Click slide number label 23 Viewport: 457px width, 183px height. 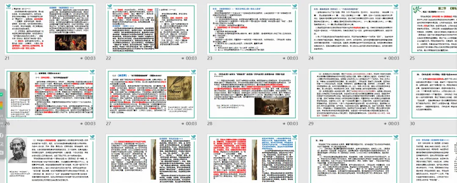pos(209,58)
